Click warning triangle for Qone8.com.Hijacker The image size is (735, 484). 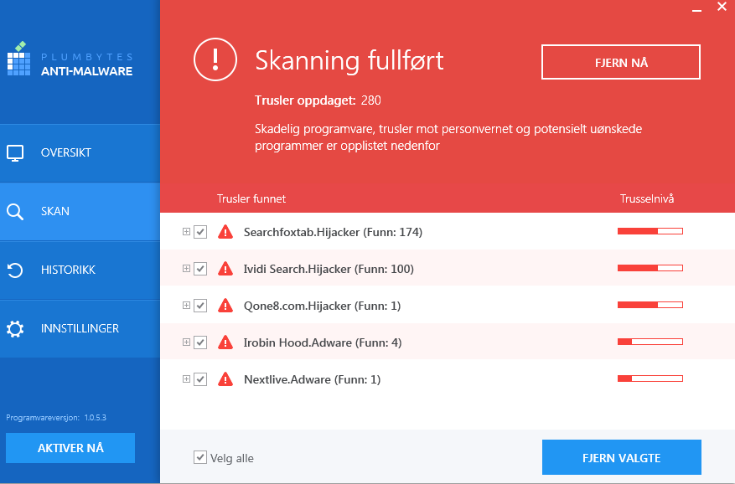coord(225,306)
